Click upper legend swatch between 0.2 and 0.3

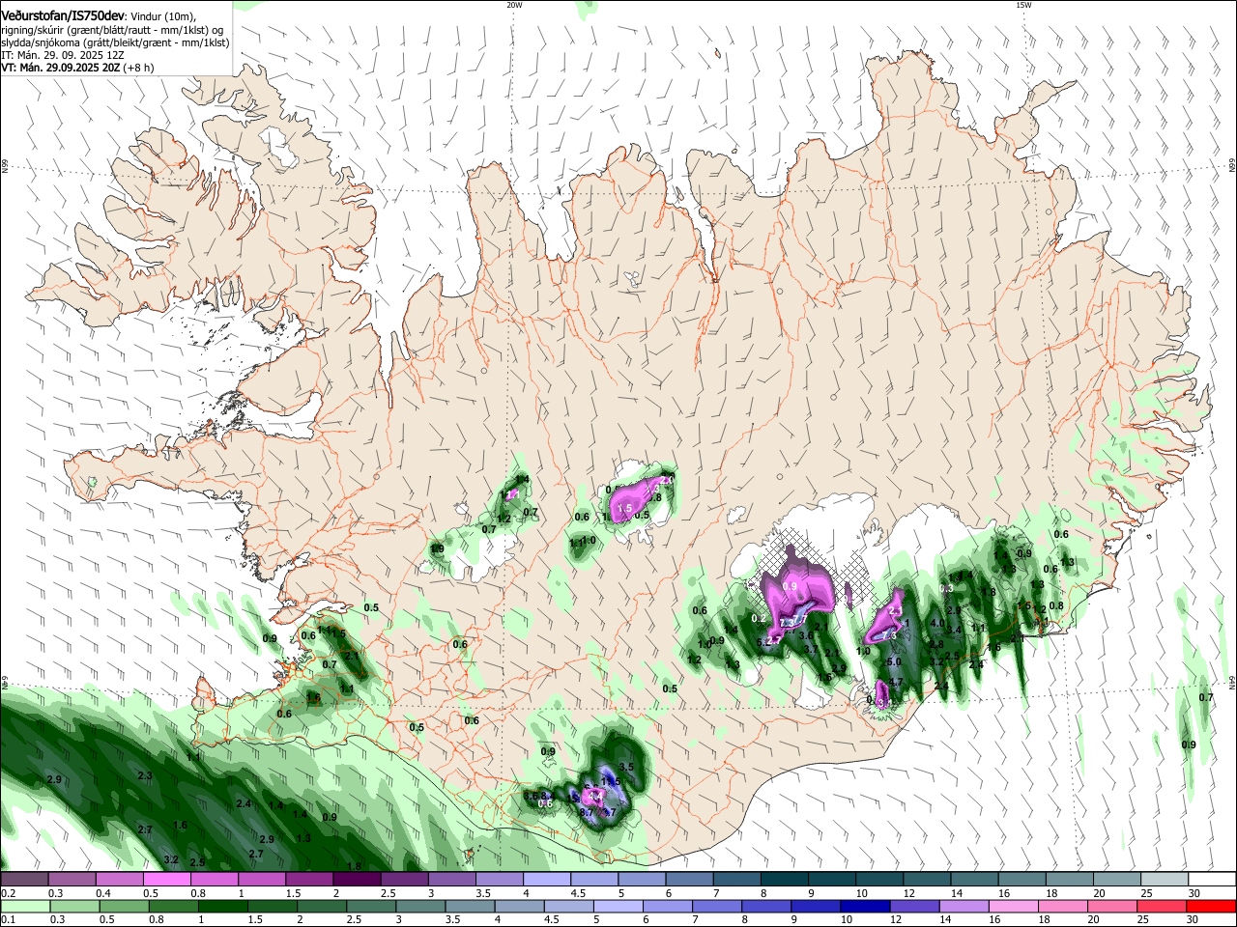coord(24,879)
